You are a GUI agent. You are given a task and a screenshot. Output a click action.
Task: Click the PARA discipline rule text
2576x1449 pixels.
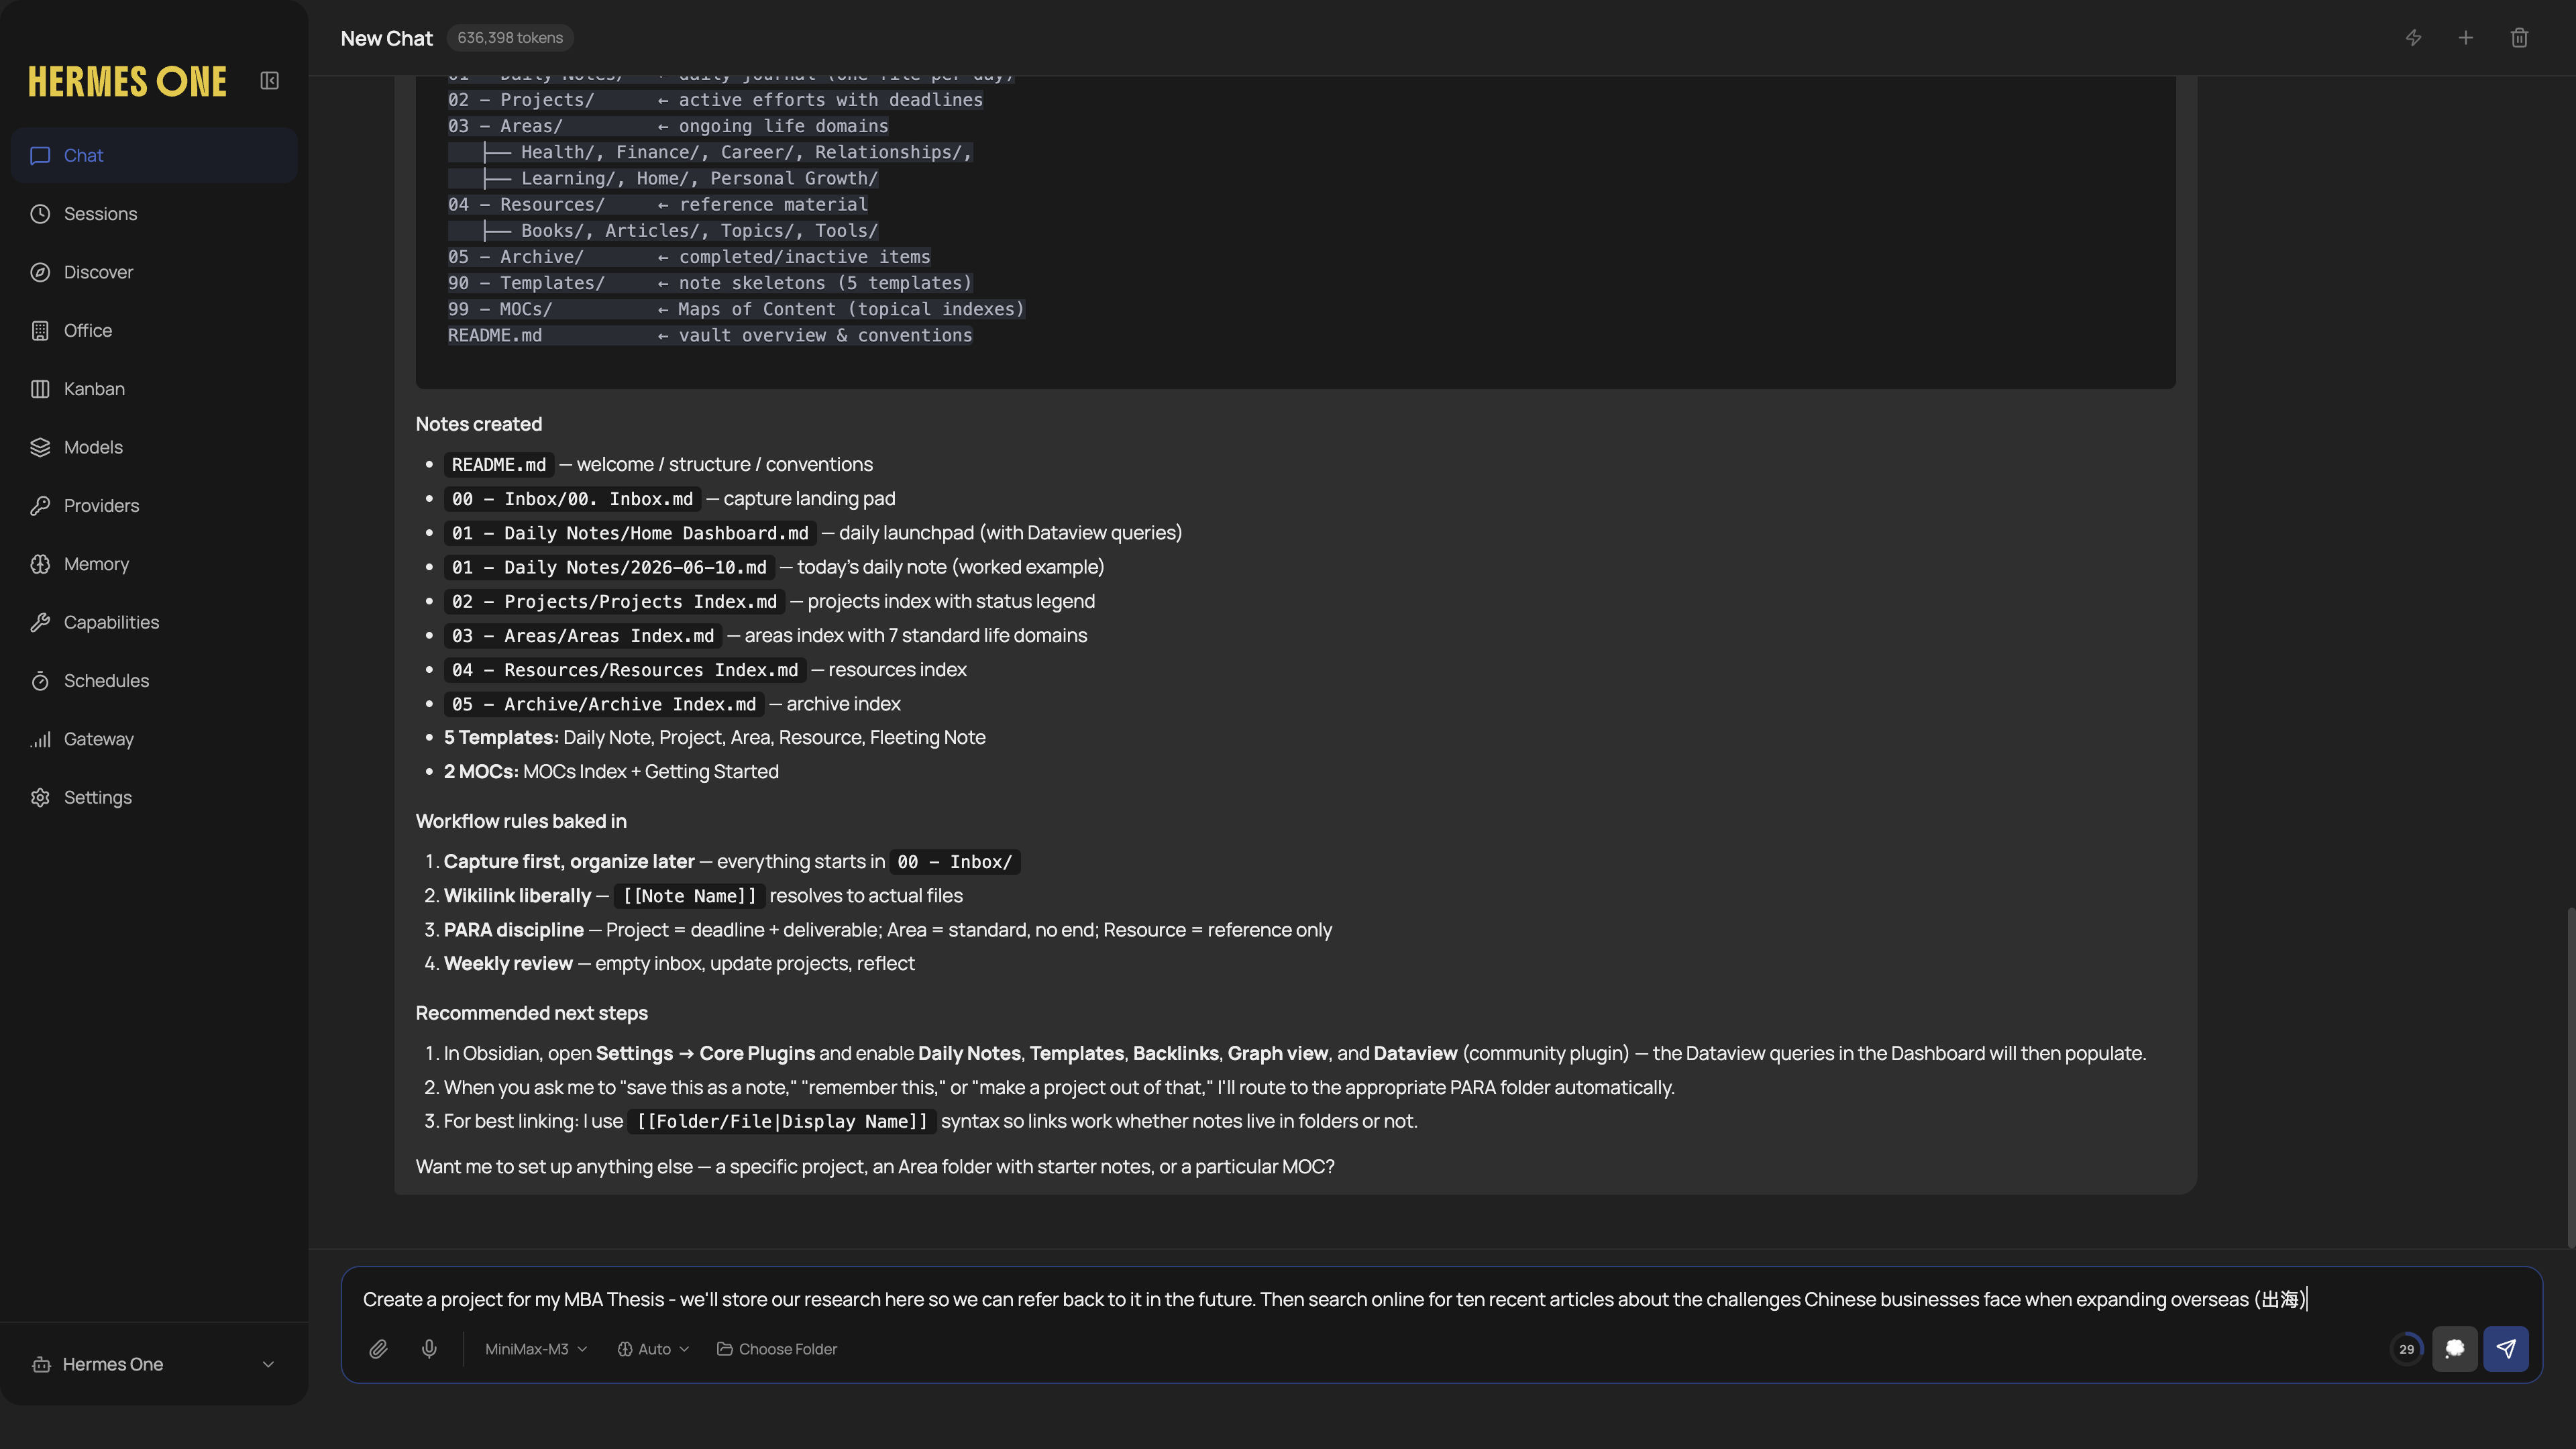point(888,930)
